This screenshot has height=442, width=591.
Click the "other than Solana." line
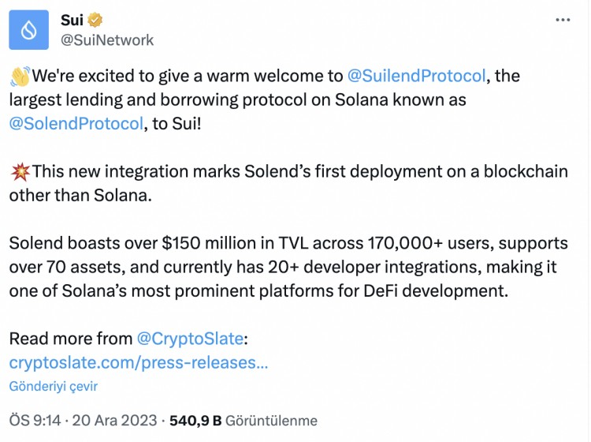click(80, 196)
